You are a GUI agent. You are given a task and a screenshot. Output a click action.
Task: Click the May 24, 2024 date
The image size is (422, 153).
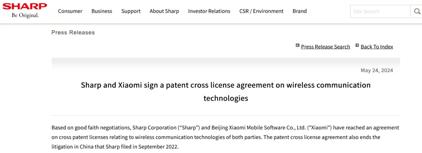(377, 71)
